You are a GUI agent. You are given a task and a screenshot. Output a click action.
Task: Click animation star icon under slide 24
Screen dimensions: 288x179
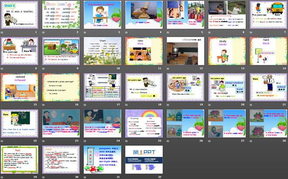(85, 141)
